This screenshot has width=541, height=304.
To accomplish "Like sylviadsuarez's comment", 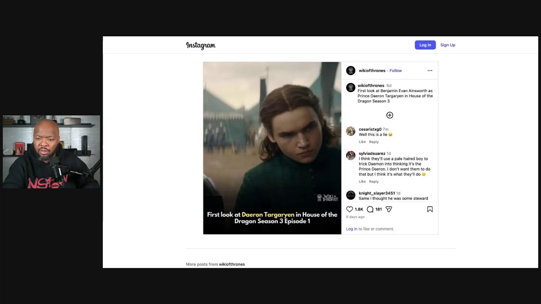I will (x=362, y=182).
